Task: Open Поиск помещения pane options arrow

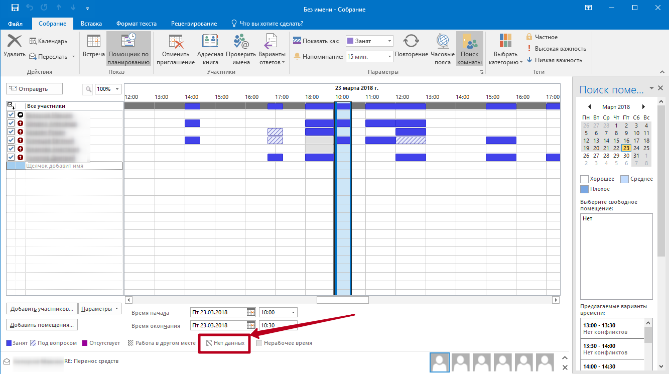Action: click(x=651, y=88)
